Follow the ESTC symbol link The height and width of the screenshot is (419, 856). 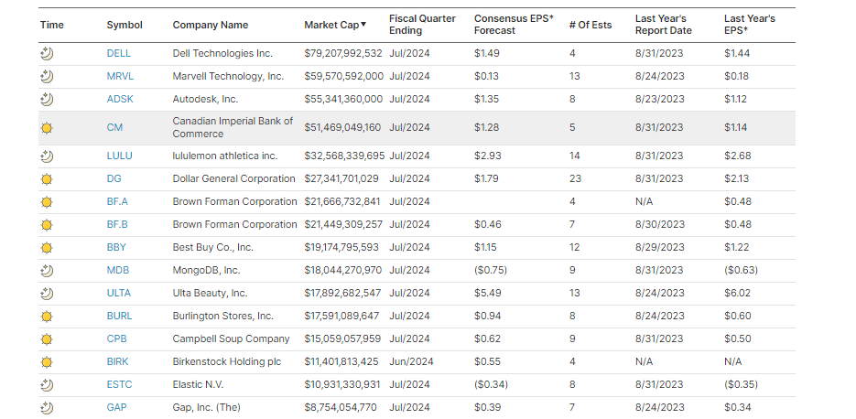[x=119, y=385]
